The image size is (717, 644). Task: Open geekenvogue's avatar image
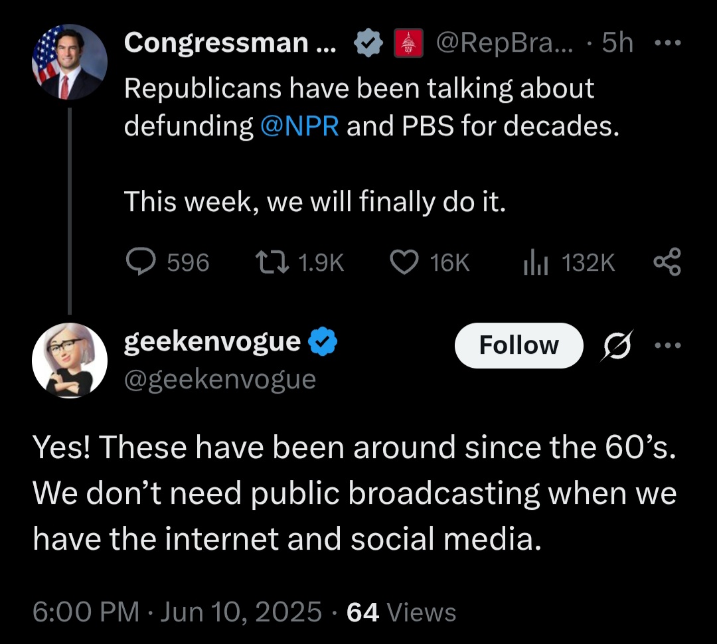pyautogui.click(x=69, y=361)
